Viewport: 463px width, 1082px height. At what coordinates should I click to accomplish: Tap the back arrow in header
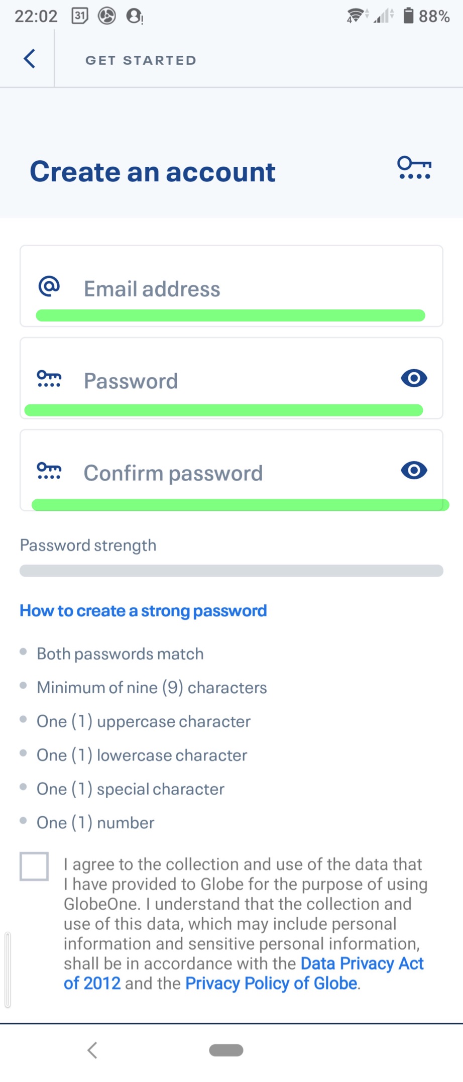(30, 59)
